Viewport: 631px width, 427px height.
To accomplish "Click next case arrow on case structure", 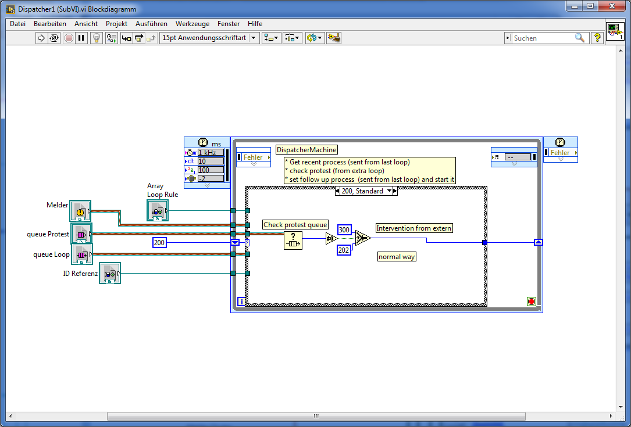I will click(x=394, y=191).
